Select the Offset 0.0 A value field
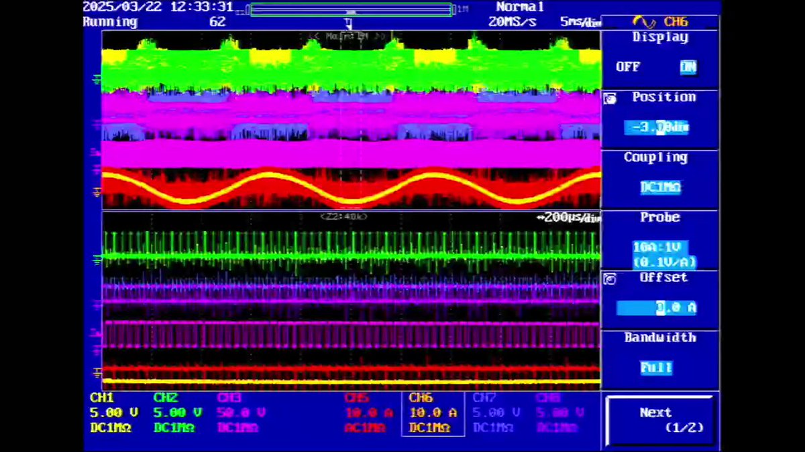 tap(657, 308)
